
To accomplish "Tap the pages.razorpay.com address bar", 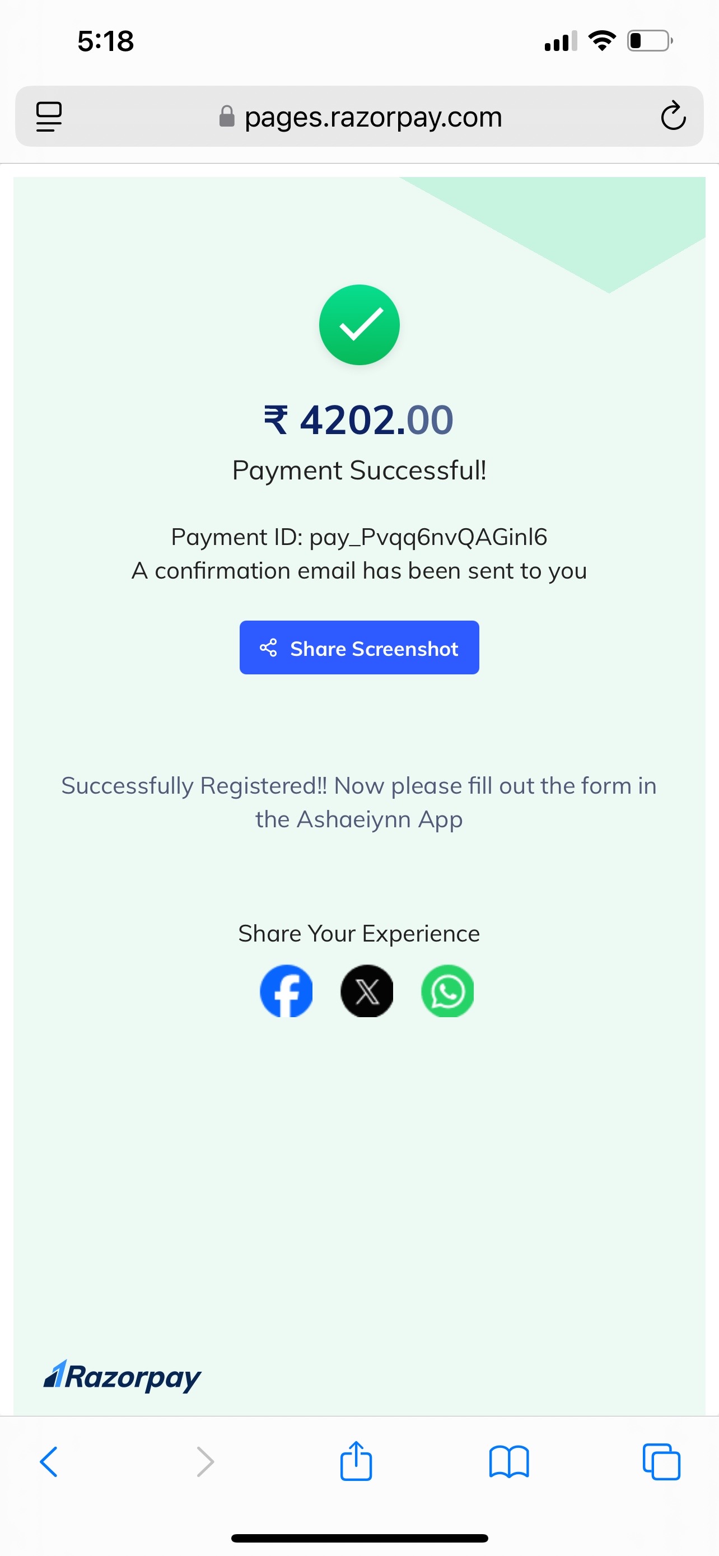I will [x=359, y=117].
